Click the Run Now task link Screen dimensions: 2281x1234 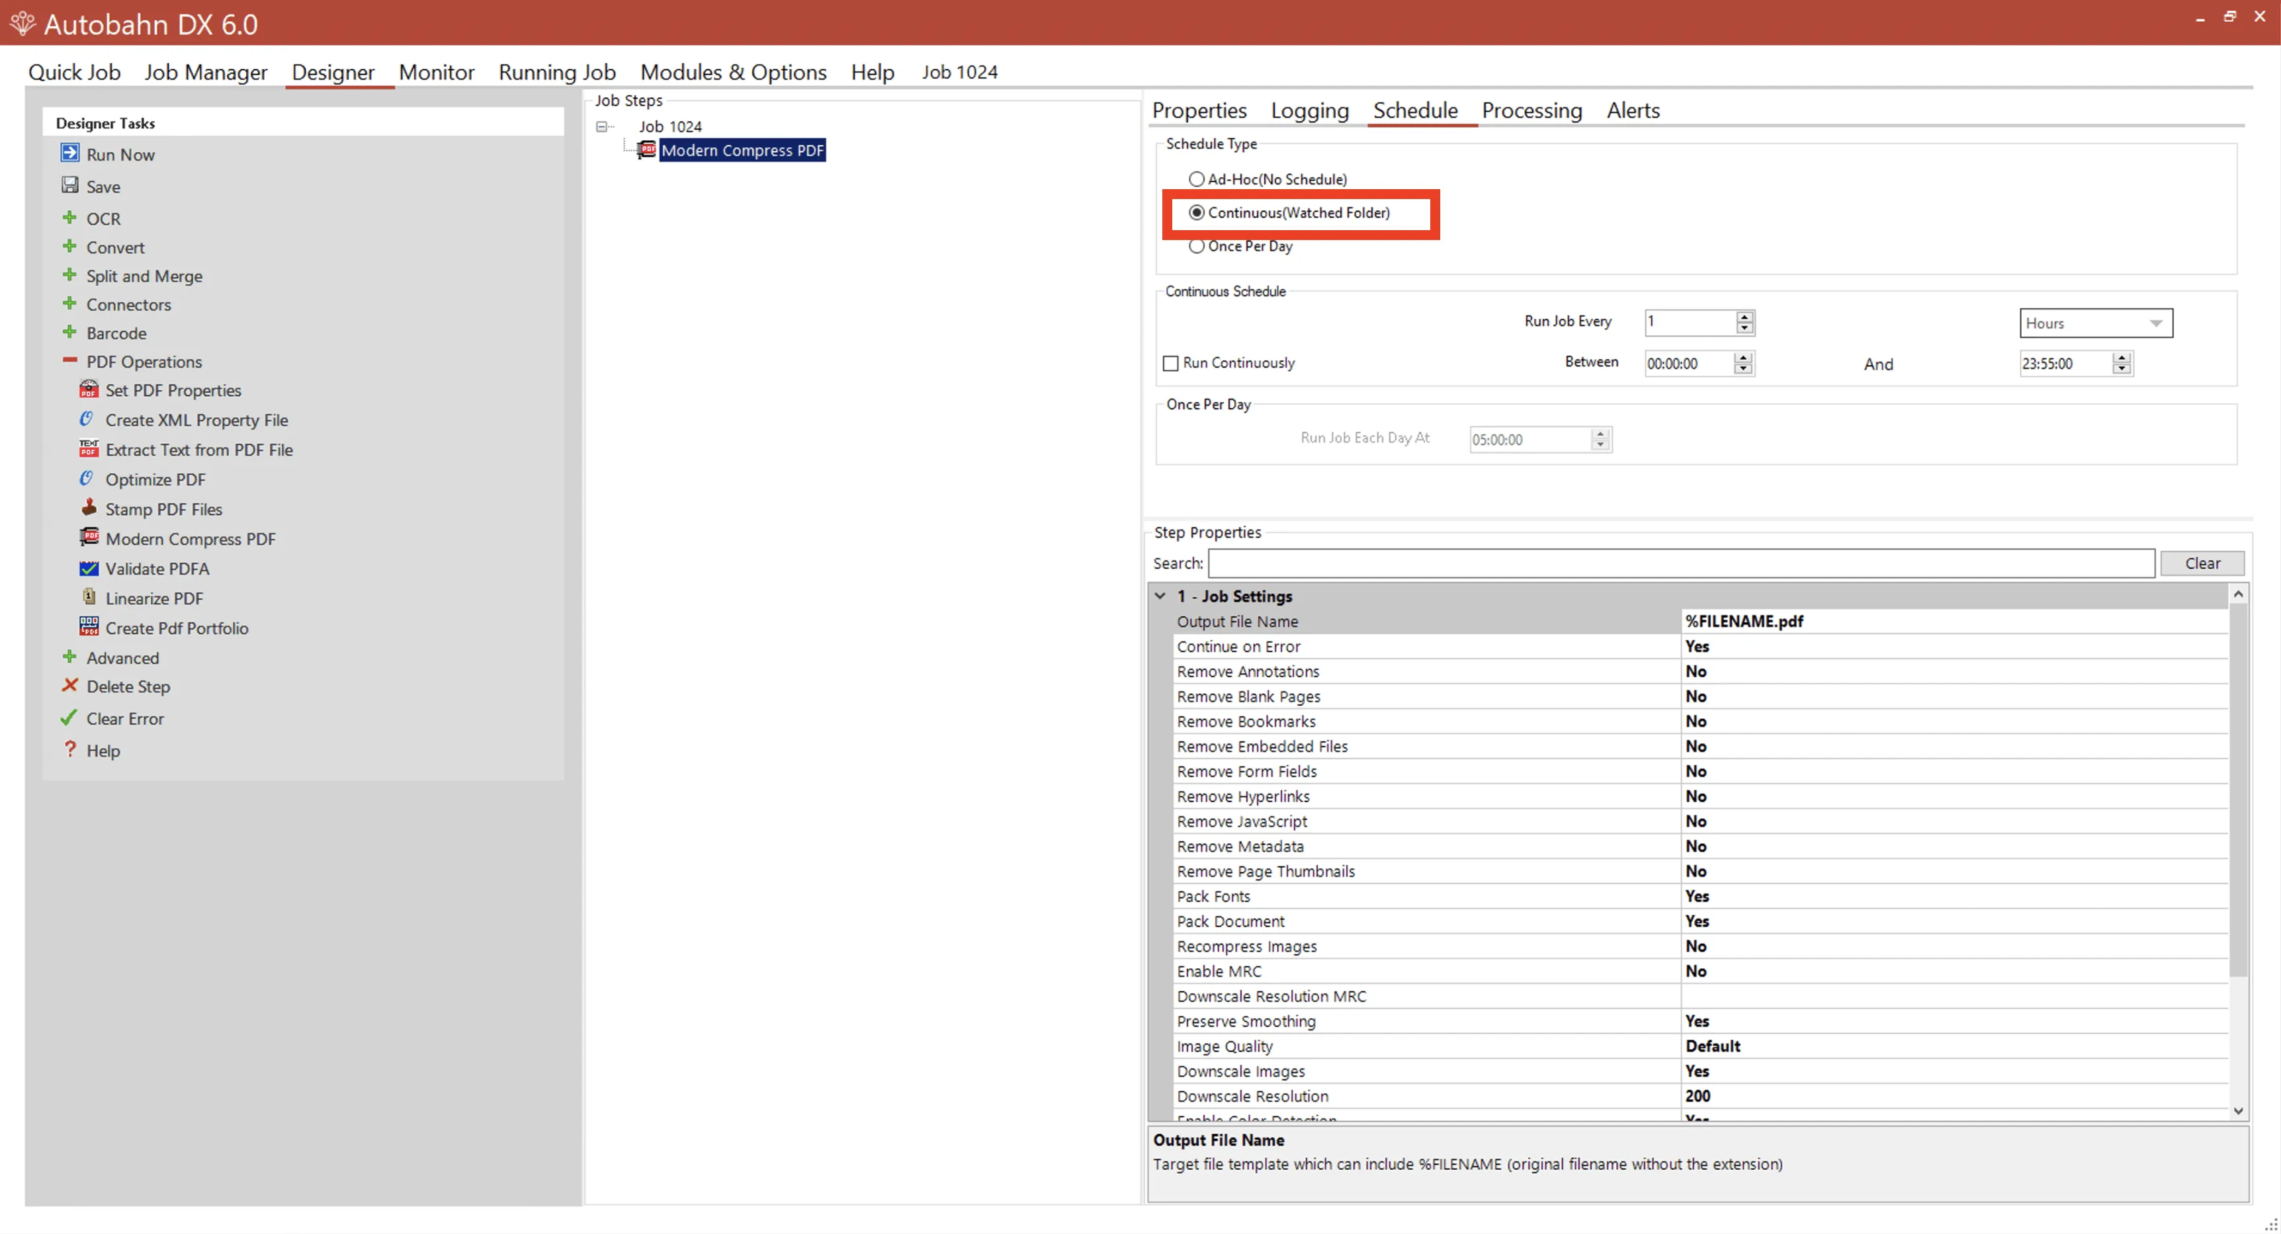pos(120,155)
